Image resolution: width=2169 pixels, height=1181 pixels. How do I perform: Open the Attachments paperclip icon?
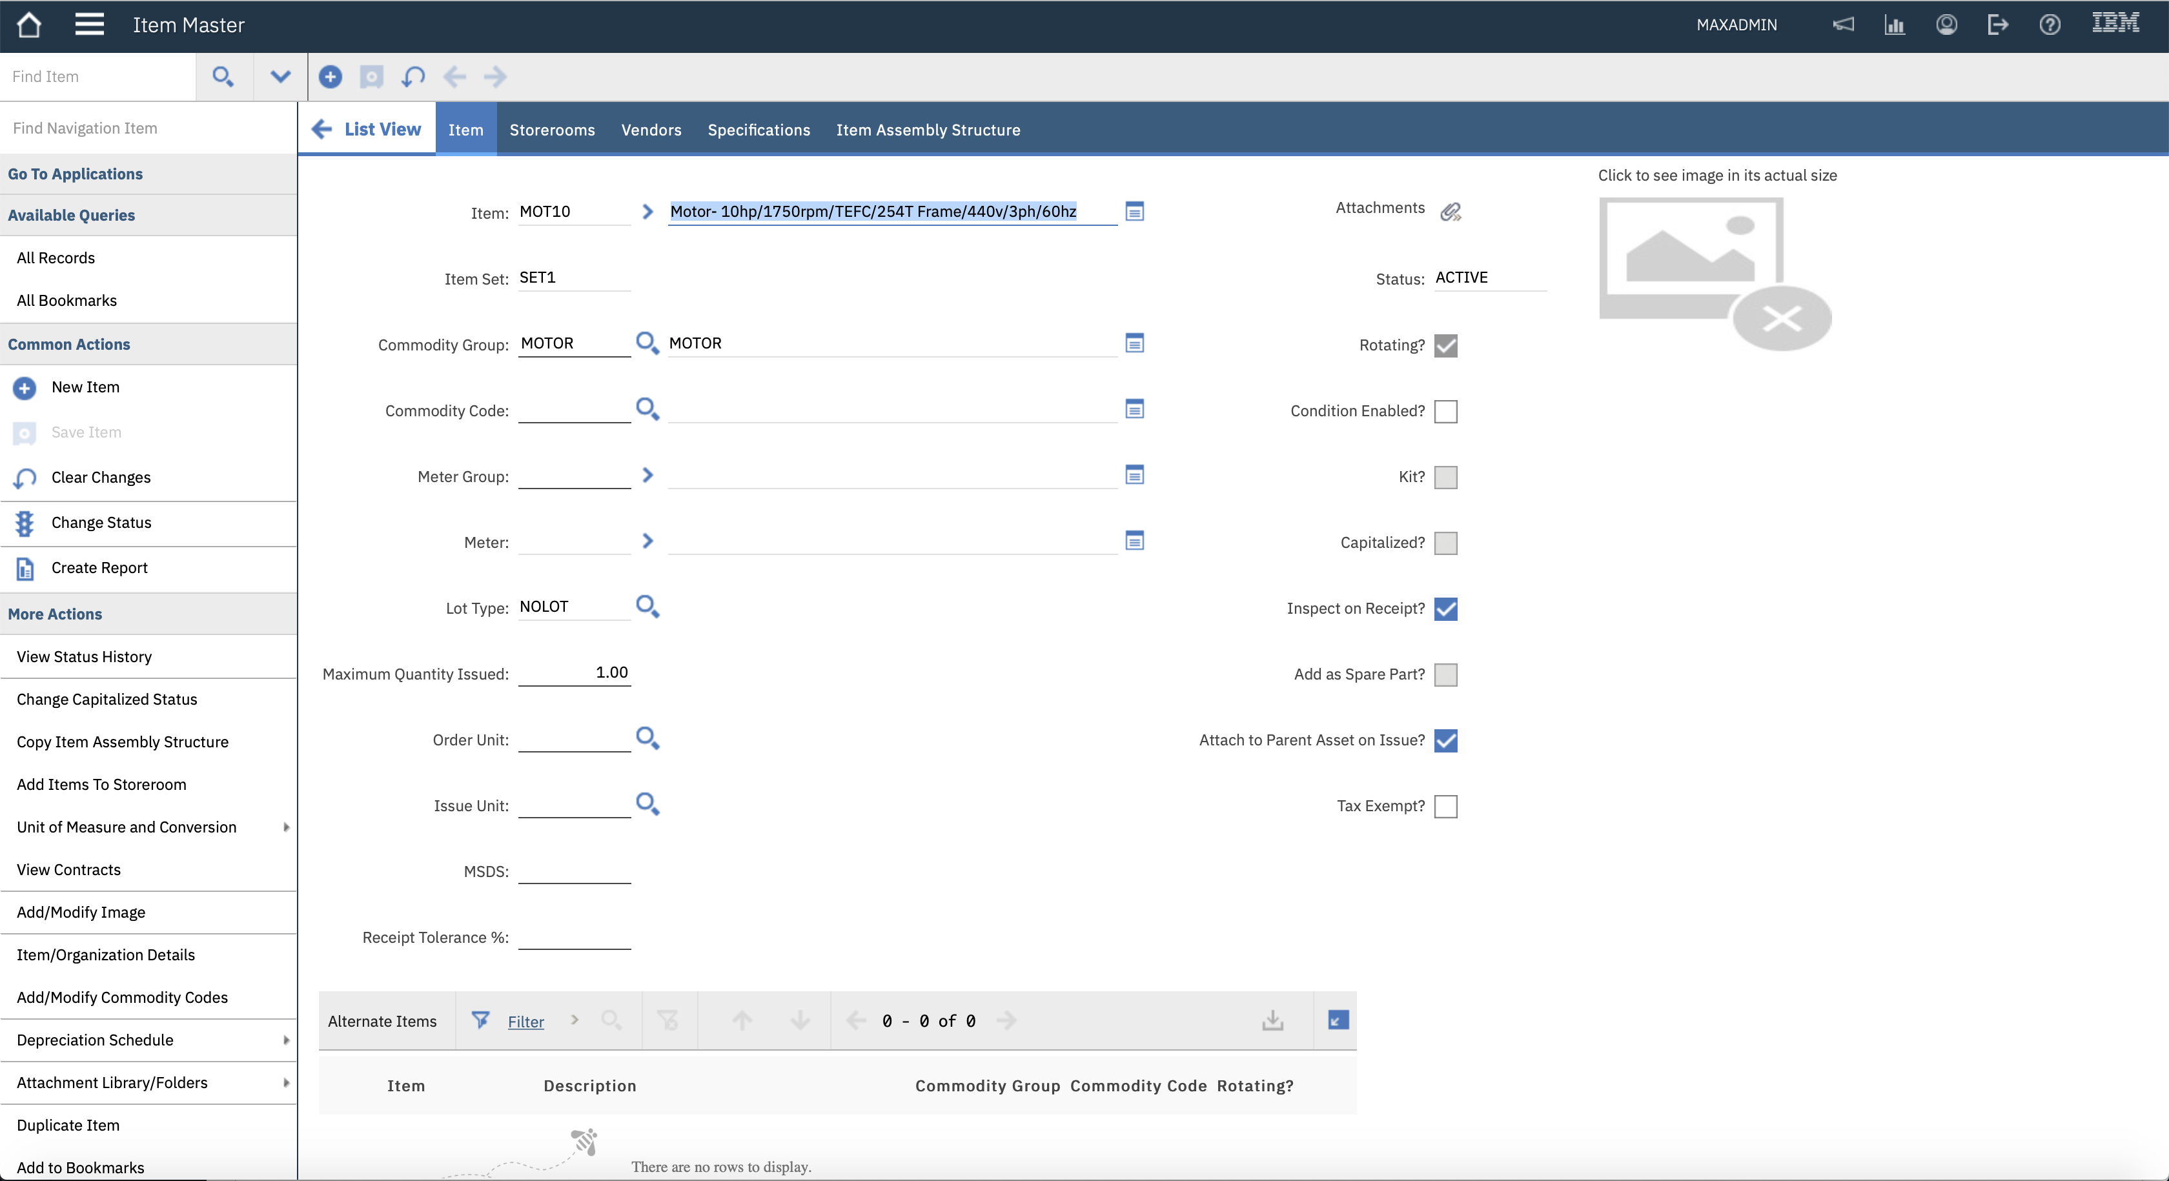point(1450,211)
